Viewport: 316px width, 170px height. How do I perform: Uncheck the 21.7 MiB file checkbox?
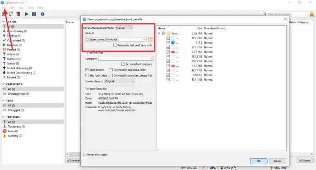click(x=168, y=52)
